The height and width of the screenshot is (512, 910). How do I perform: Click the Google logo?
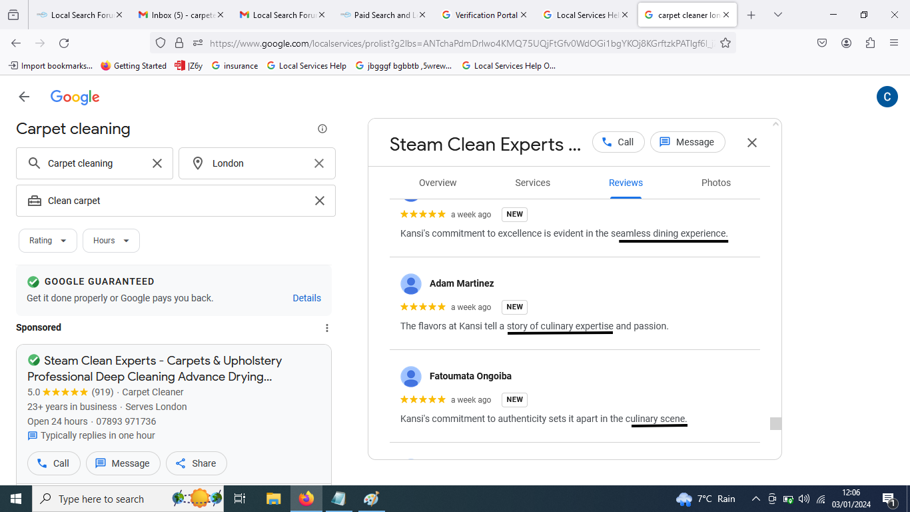click(x=75, y=97)
